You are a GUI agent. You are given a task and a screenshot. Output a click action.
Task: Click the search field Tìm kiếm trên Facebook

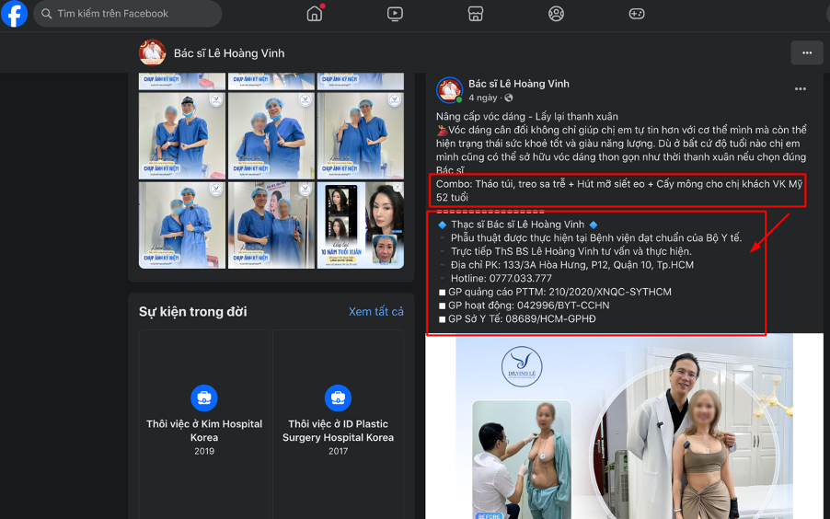[x=128, y=14]
